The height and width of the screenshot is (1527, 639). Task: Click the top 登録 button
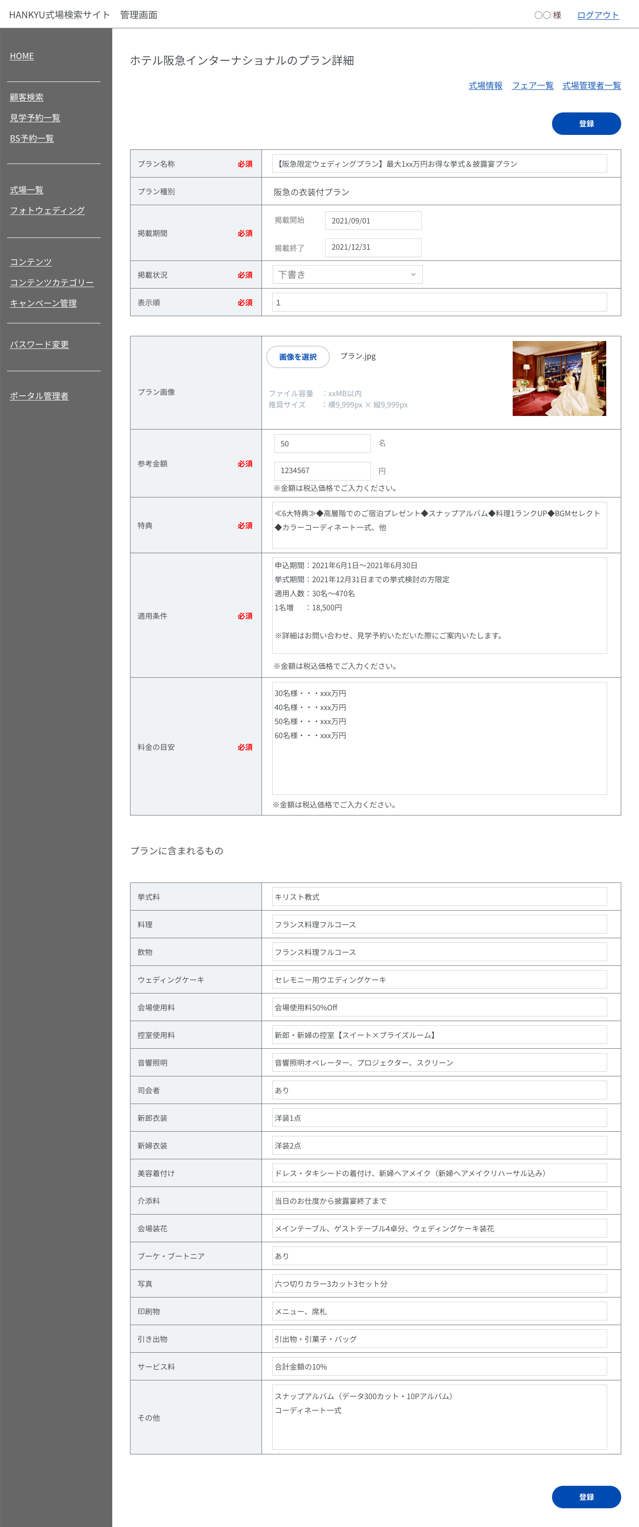coord(586,124)
